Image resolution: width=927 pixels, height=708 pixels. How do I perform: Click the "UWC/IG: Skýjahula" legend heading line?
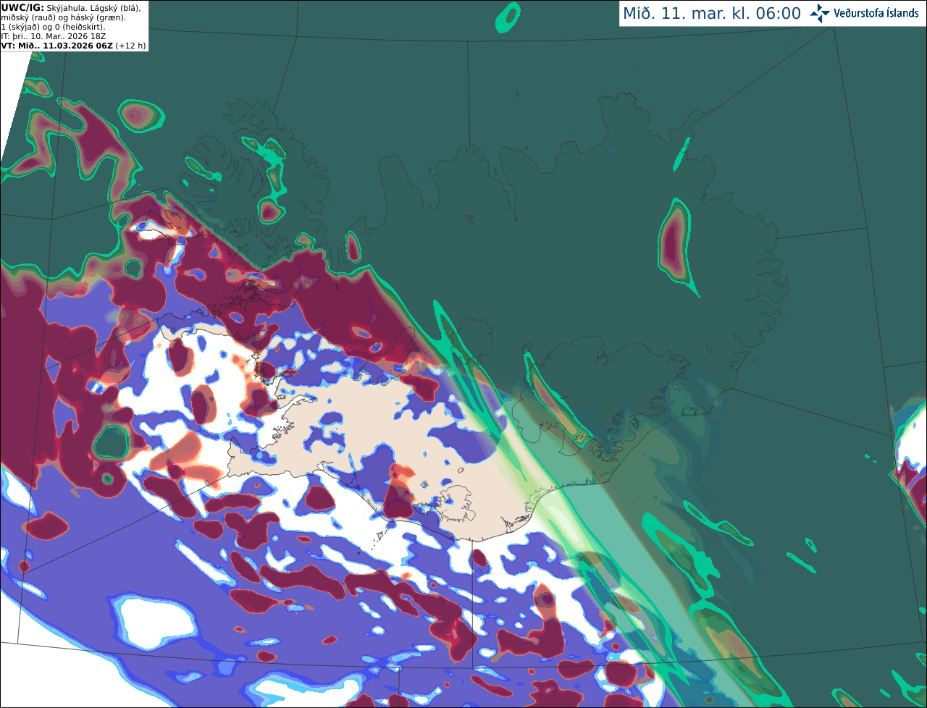(71, 7)
